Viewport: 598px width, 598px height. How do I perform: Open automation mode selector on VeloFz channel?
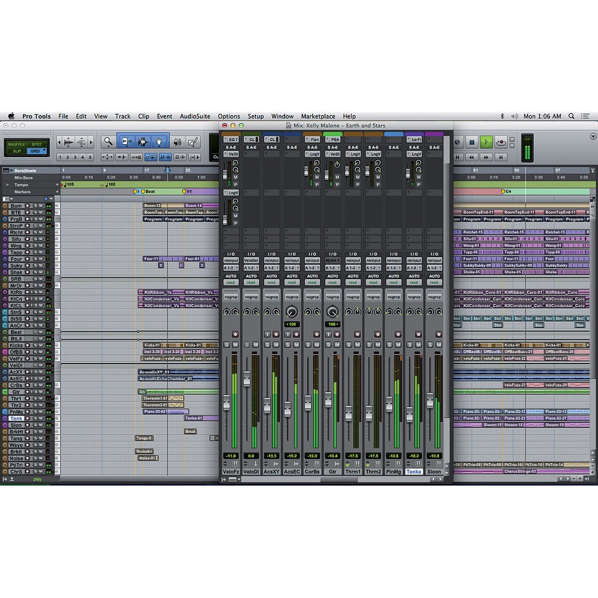pyautogui.click(x=231, y=283)
